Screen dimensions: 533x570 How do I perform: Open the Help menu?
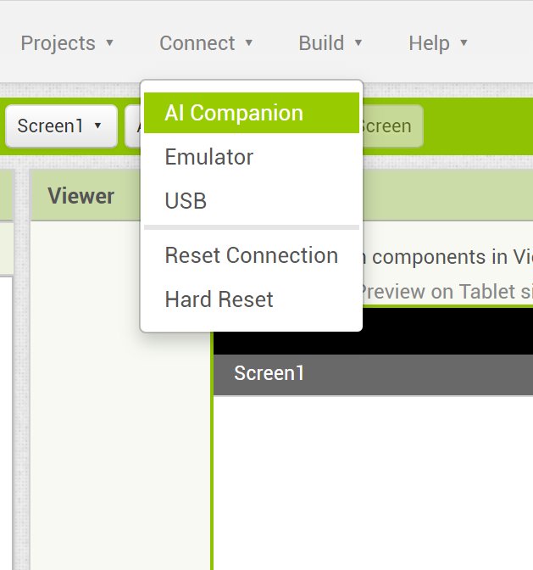point(438,43)
